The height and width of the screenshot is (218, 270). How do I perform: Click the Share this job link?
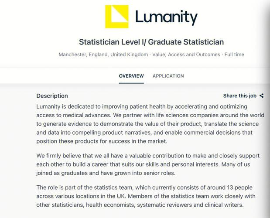[x=239, y=96]
